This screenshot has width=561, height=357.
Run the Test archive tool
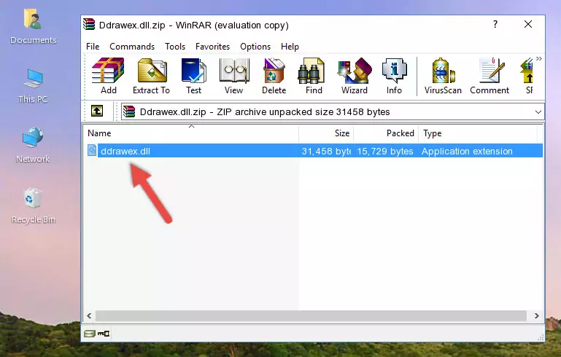tap(193, 76)
